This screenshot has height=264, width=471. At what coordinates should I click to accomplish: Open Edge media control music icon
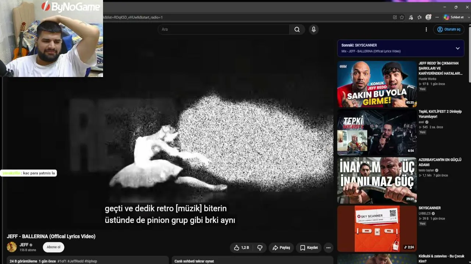[411, 17]
